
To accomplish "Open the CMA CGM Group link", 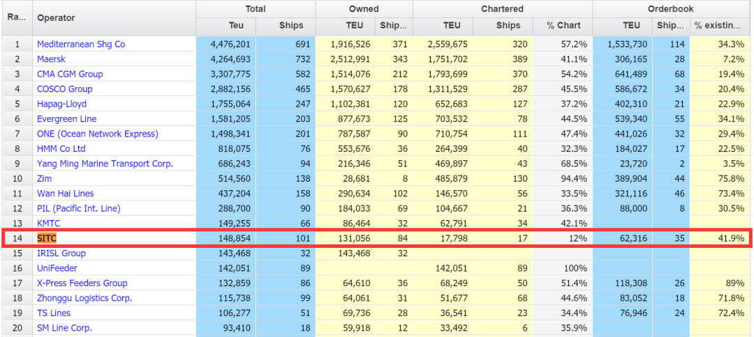I will [x=70, y=74].
